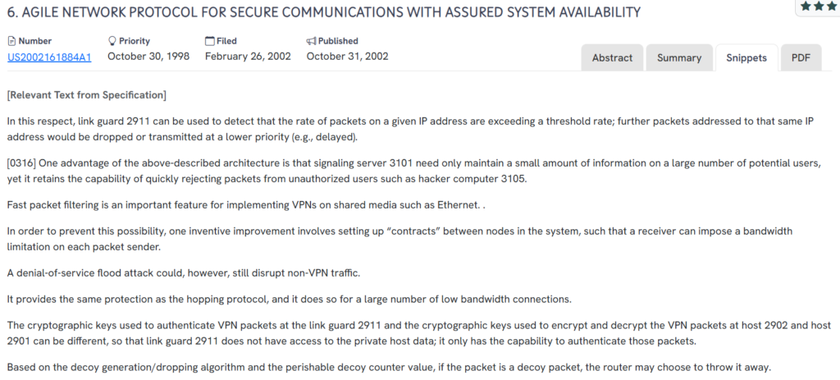Click the priority date October 30, 1998

tap(148, 57)
